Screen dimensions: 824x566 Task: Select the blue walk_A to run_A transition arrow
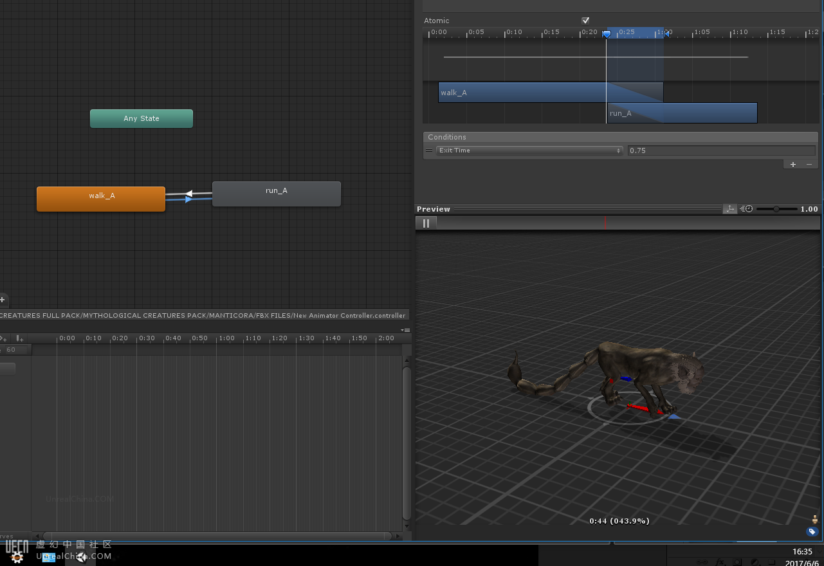pos(188,199)
